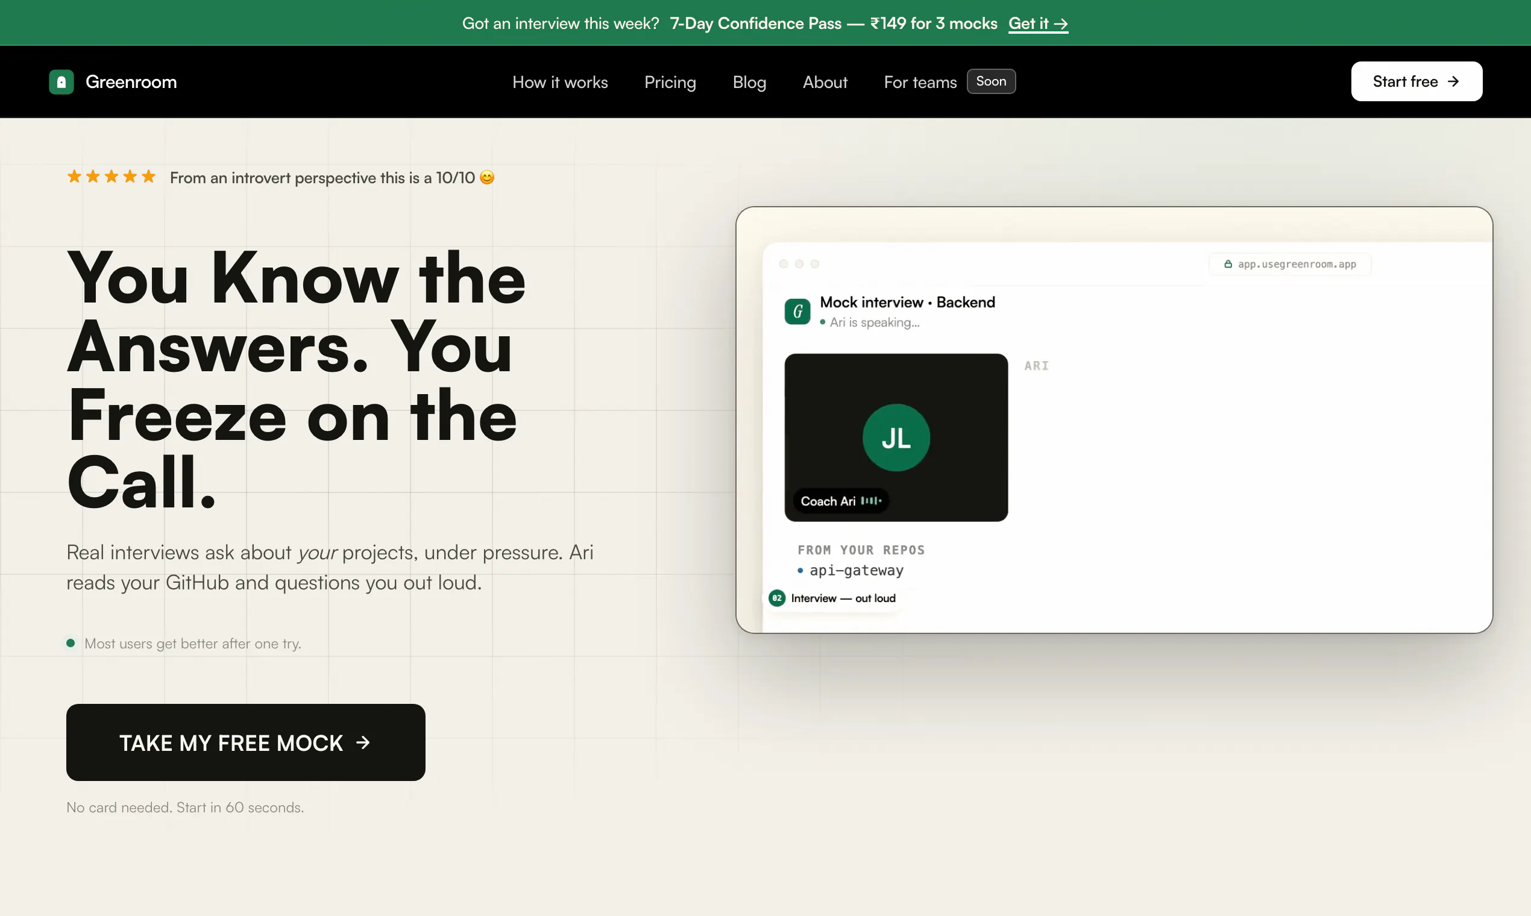Click the api-gateway repo entry
Image resolution: width=1531 pixels, height=916 pixels.
tap(850, 569)
